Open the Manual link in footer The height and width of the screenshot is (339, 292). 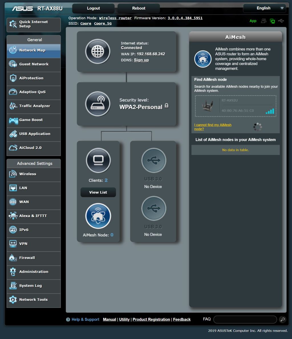click(109, 320)
